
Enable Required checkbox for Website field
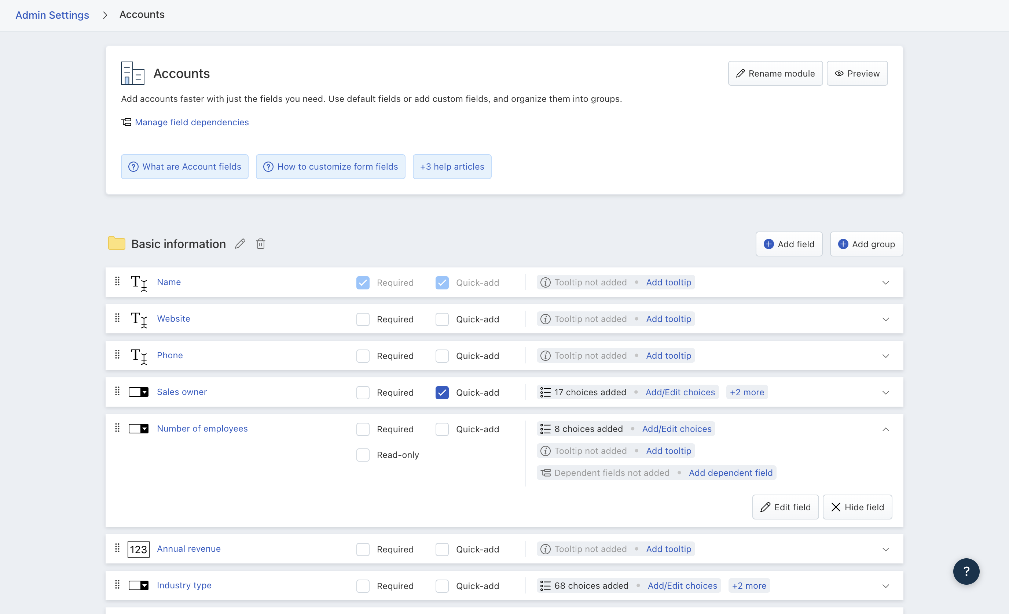tap(362, 319)
